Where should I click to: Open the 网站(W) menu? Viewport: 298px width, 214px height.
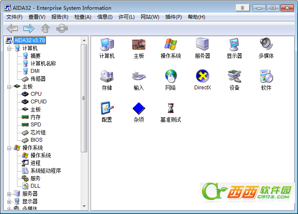(150, 17)
